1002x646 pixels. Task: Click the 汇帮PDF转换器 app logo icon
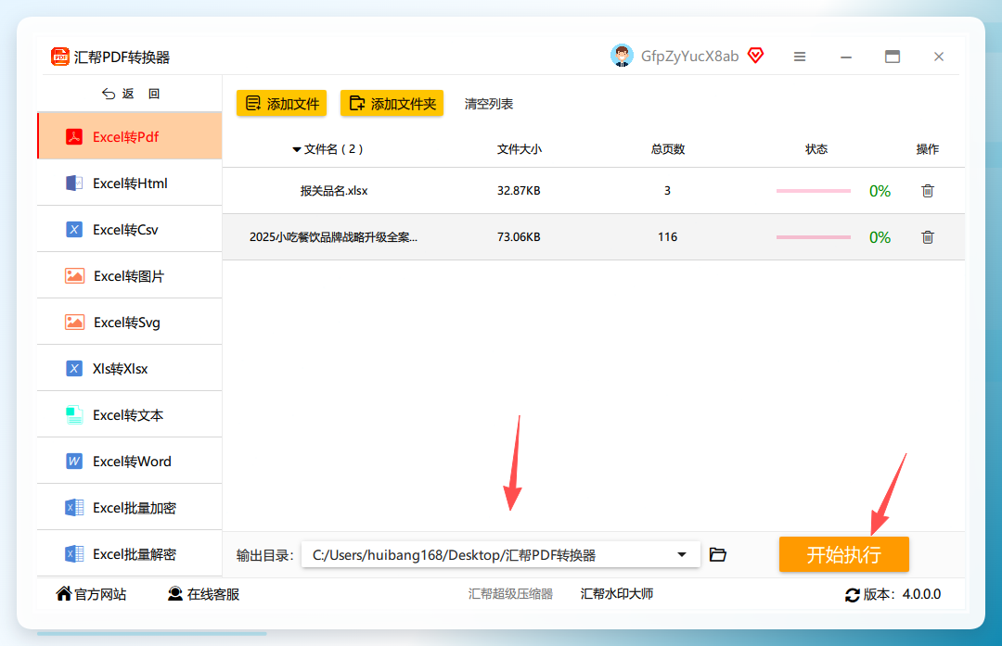(x=60, y=57)
